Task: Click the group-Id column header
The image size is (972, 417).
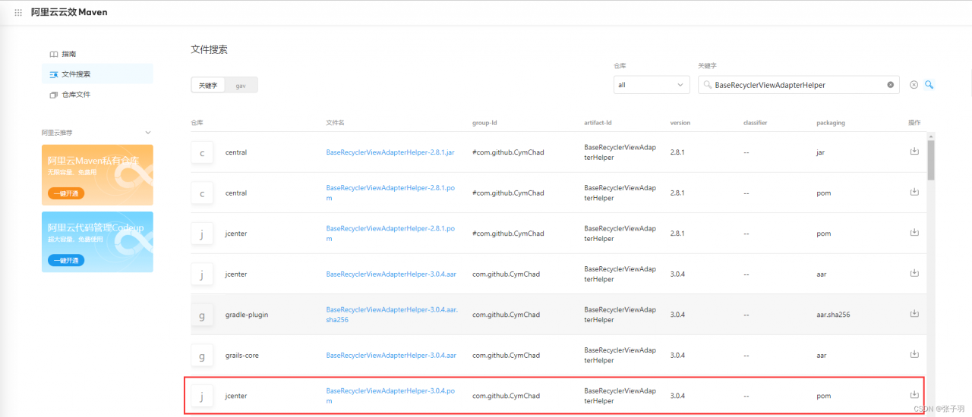Action: point(484,123)
